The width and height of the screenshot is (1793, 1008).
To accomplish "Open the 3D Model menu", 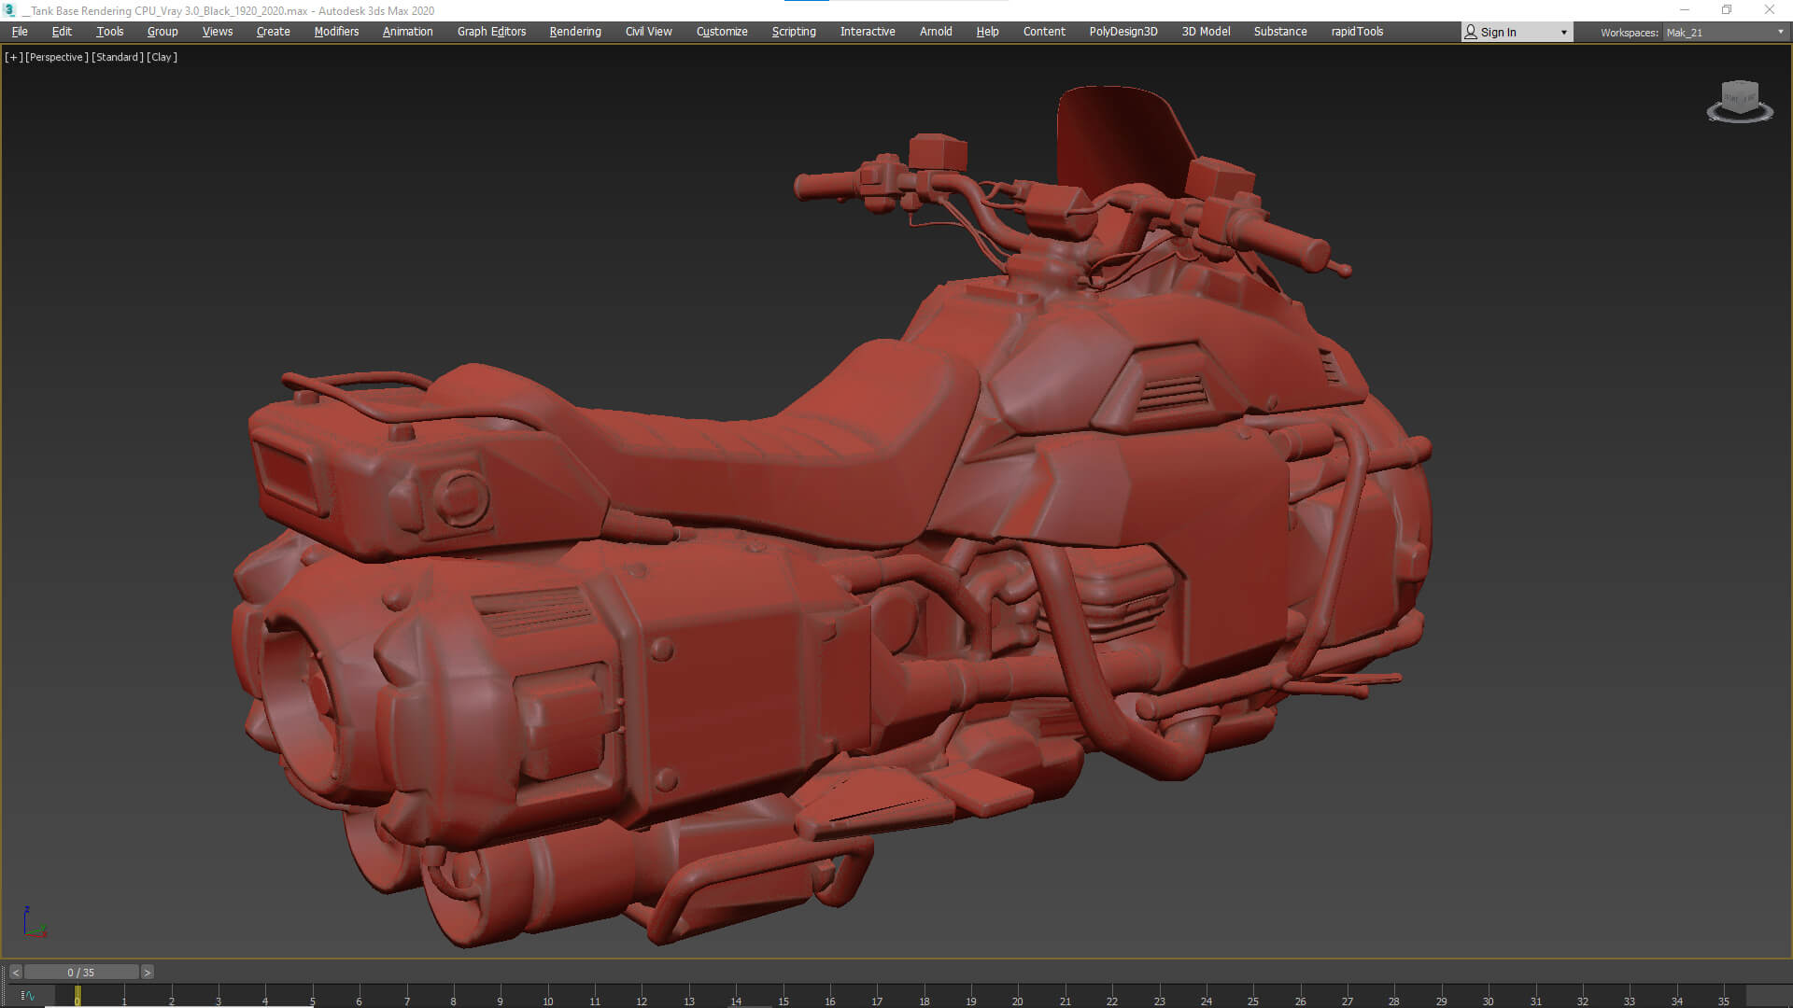I will pos(1206,32).
